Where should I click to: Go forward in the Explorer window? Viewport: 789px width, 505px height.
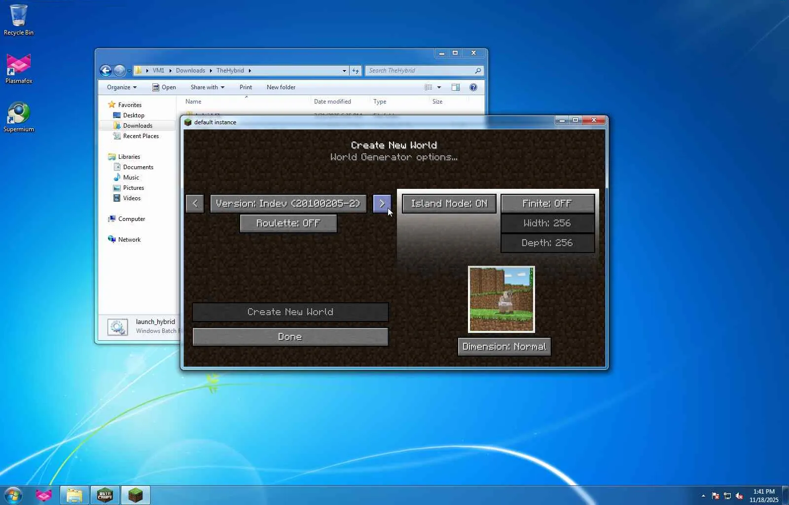(119, 71)
